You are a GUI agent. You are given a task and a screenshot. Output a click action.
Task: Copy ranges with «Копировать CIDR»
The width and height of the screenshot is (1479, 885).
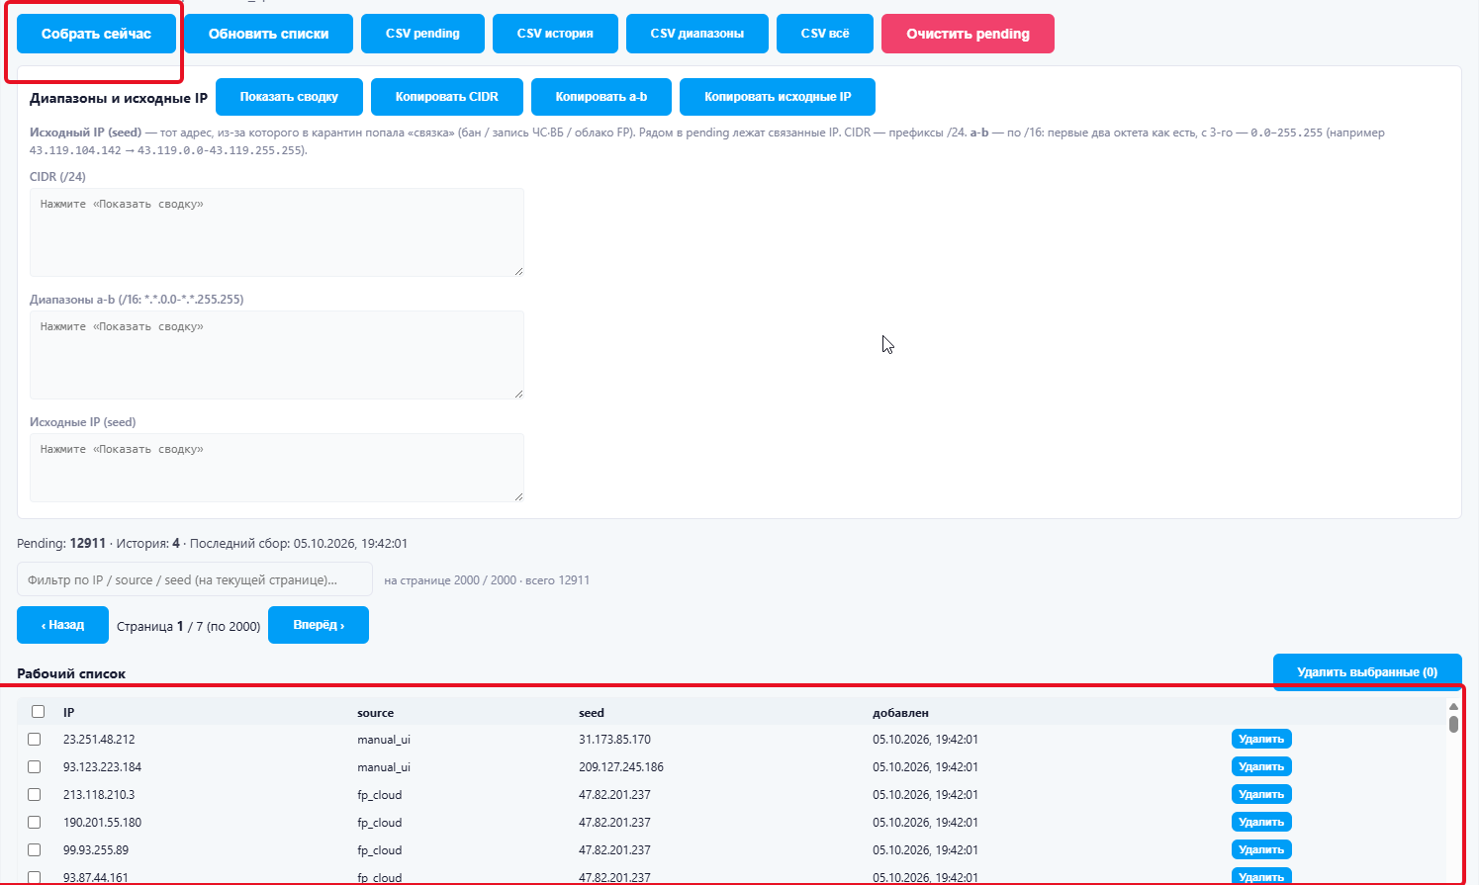point(447,97)
